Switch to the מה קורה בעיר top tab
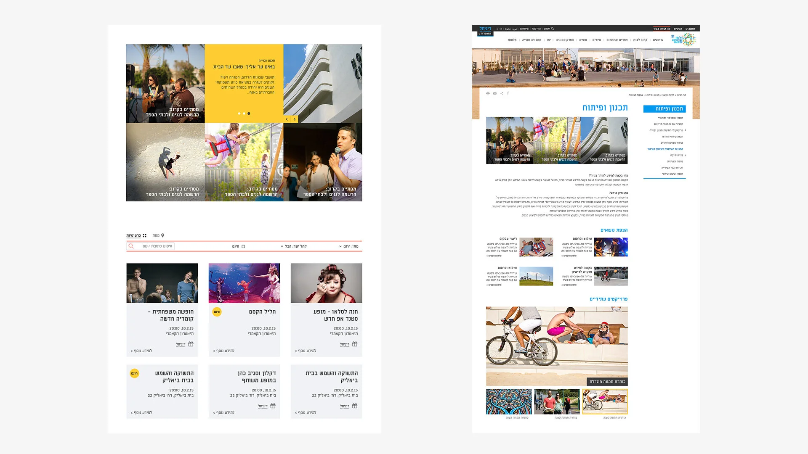Screen dimensions: 808x454 pos(662,29)
